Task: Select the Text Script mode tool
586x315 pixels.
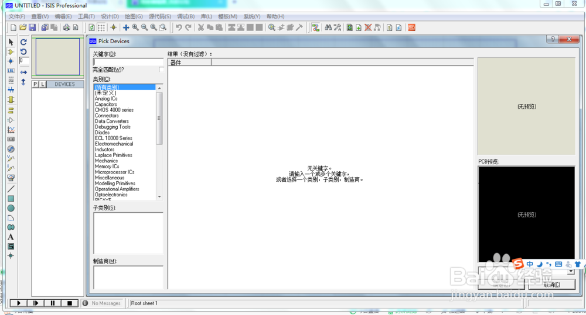Action: 11,80
